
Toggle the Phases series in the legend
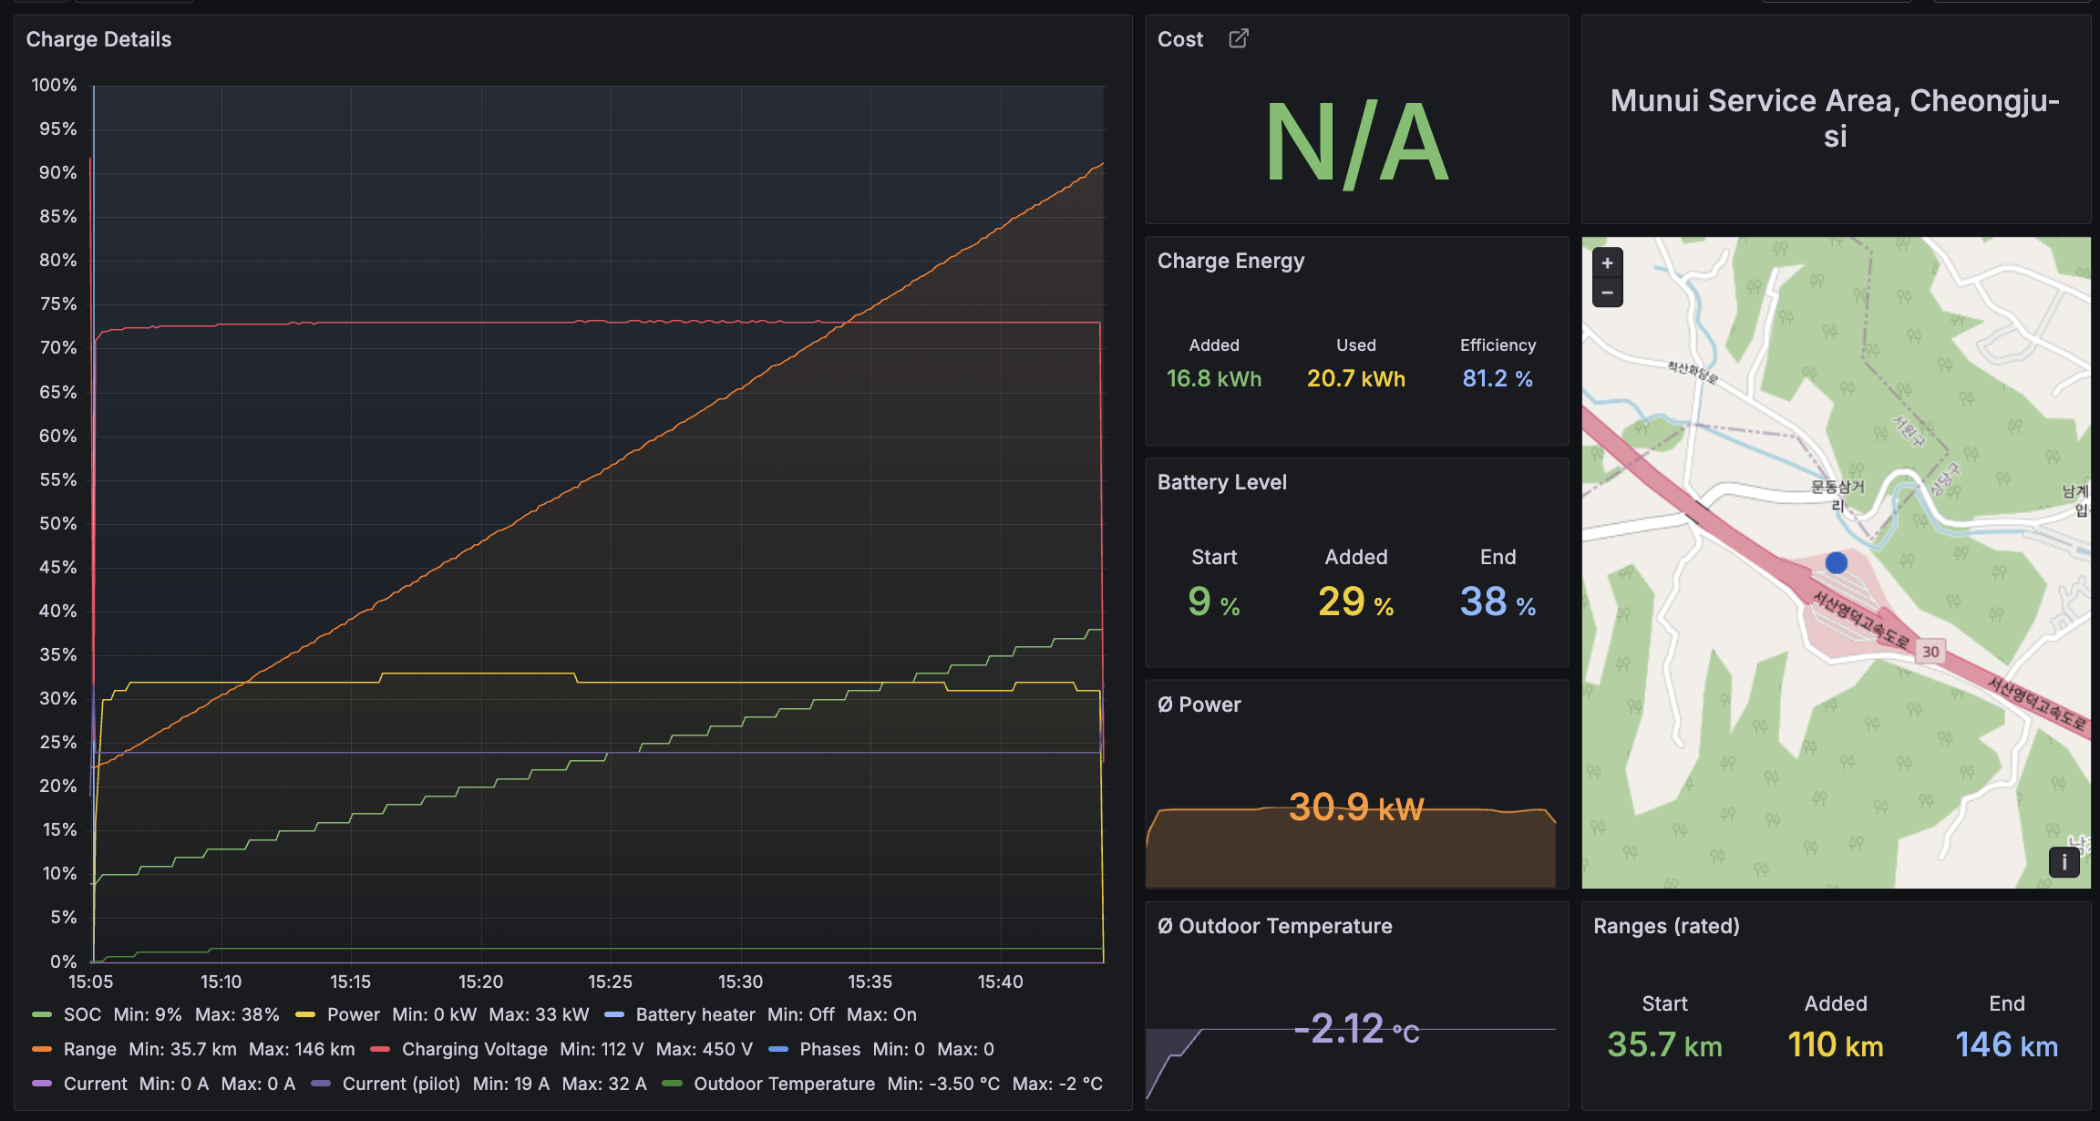coord(829,1049)
